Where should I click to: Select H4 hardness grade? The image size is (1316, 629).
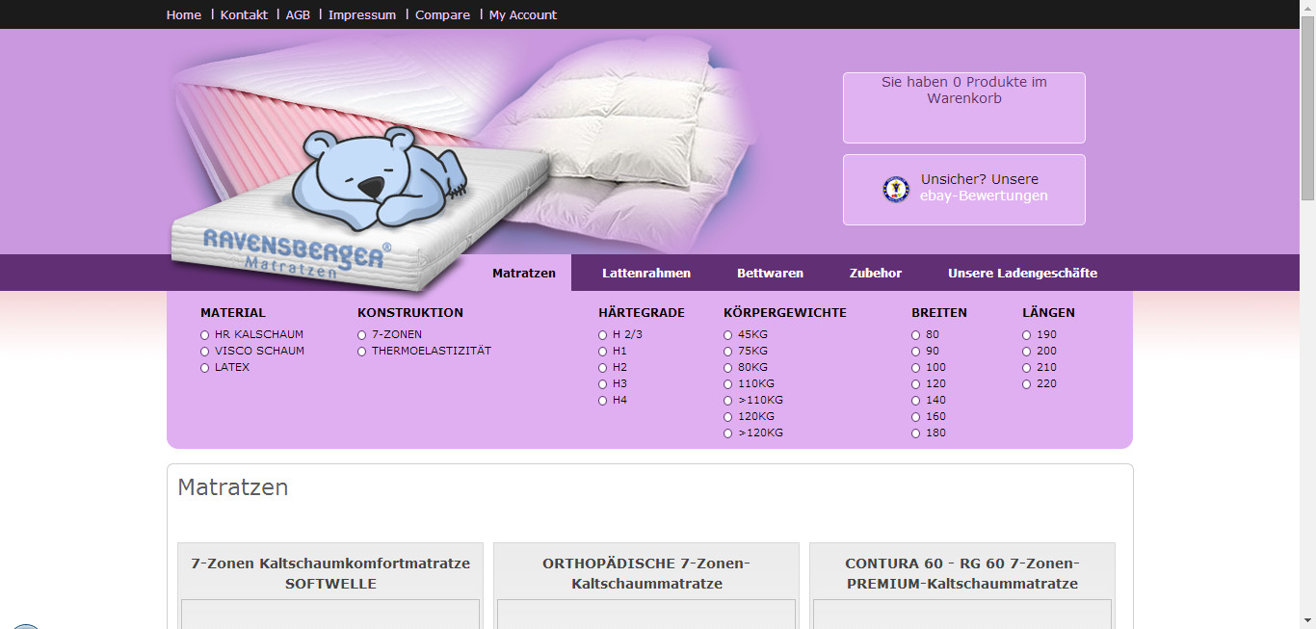602,401
